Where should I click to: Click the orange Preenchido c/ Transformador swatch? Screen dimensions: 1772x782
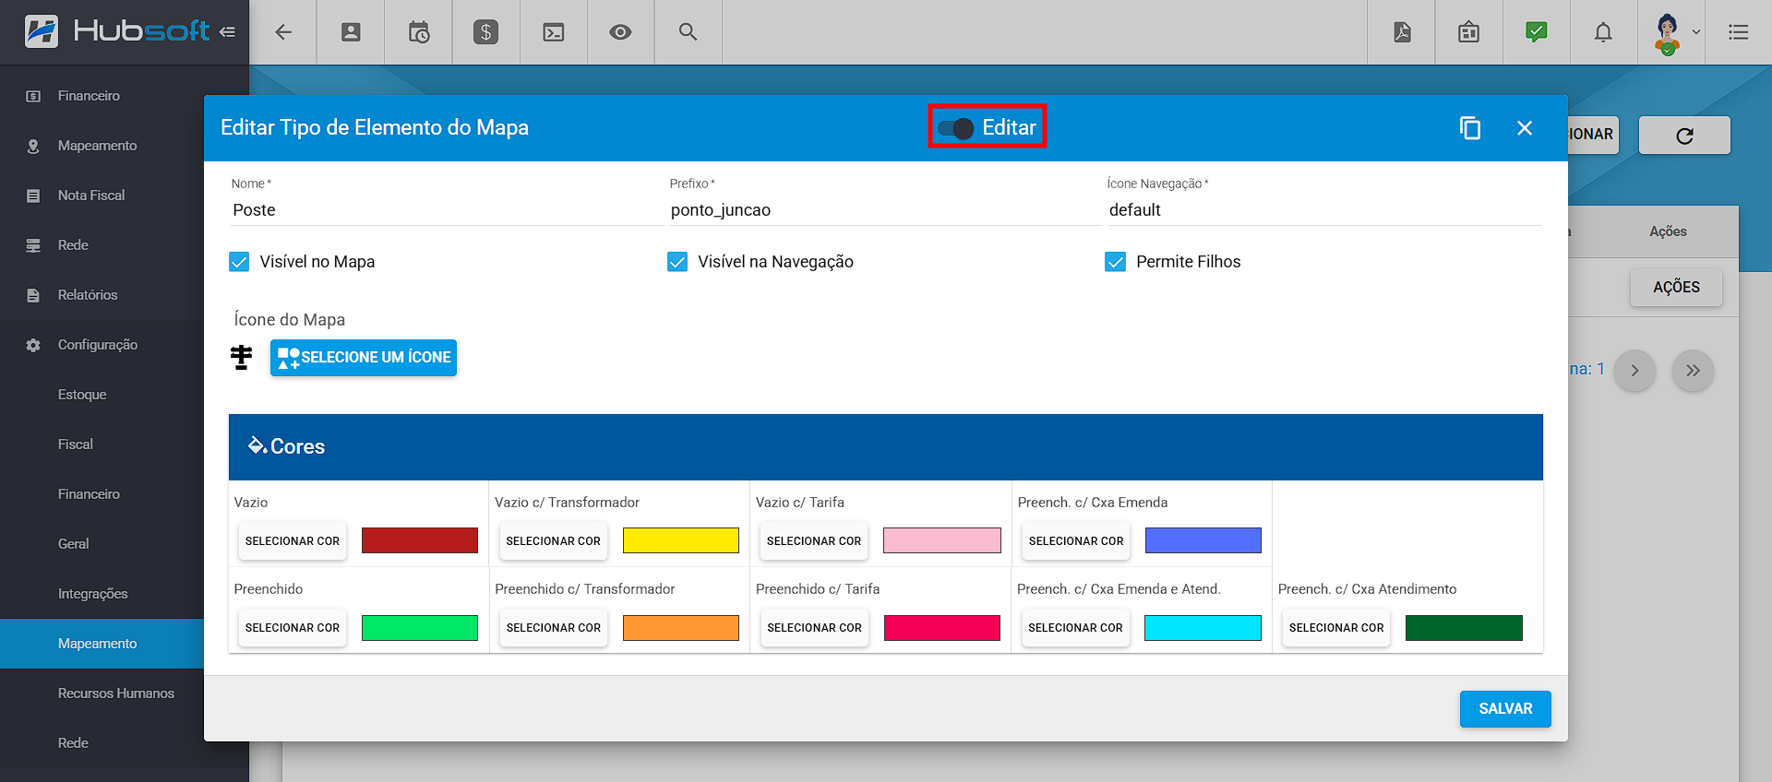pyautogui.click(x=681, y=628)
